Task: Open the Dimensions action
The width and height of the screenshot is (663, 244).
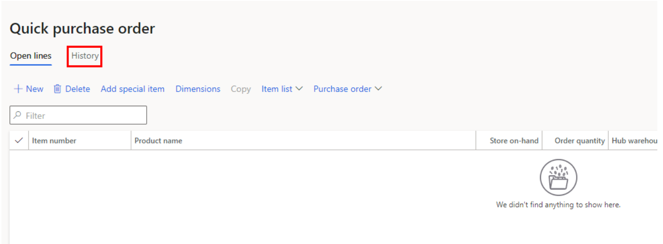Action: pyautogui.click(x=198, y=89)
